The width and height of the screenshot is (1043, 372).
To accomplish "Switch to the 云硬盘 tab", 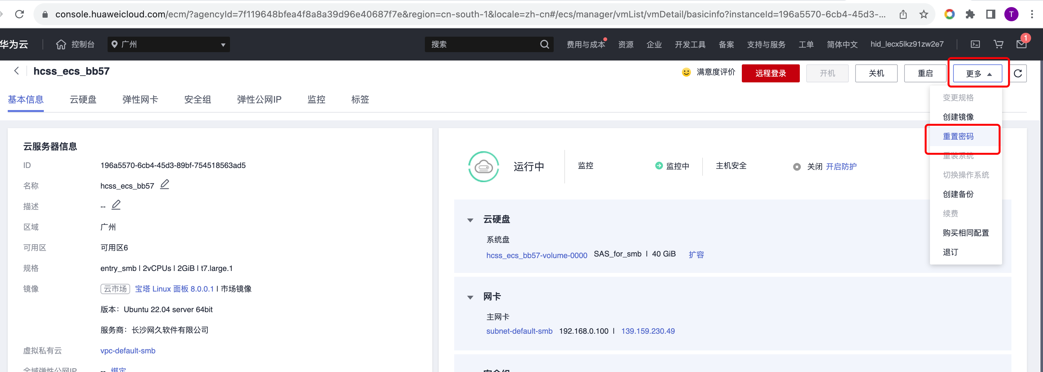I will coord(83,99).
